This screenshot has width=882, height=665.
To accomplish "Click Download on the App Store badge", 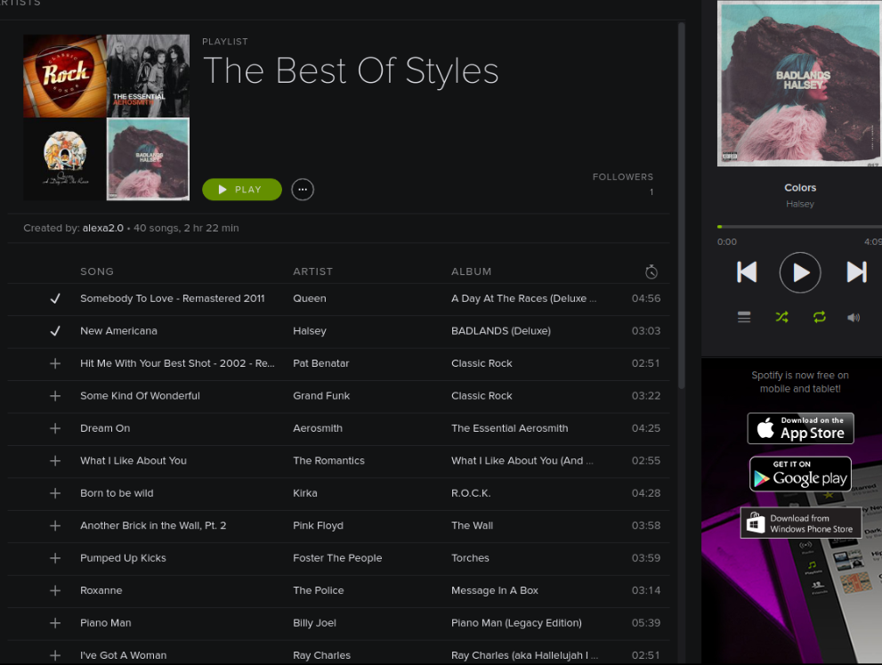I will (x=800, y=428).
